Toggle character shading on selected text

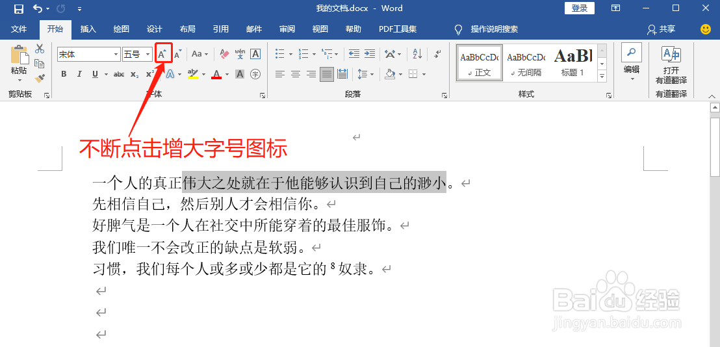(240, 74)
